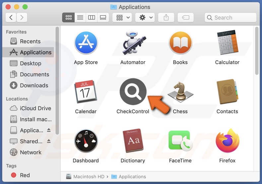This screenshot has height=184, width=262.
Task: Click into the Search field
Action: coord(230,17)
